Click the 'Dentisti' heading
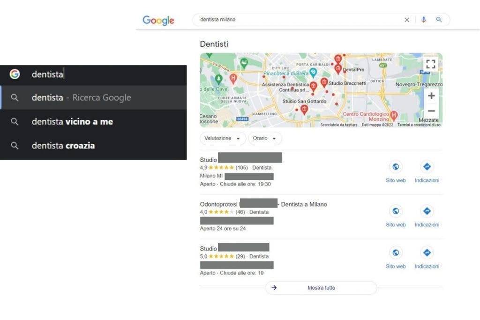This screenshot has width=480, height=320. 214,44
